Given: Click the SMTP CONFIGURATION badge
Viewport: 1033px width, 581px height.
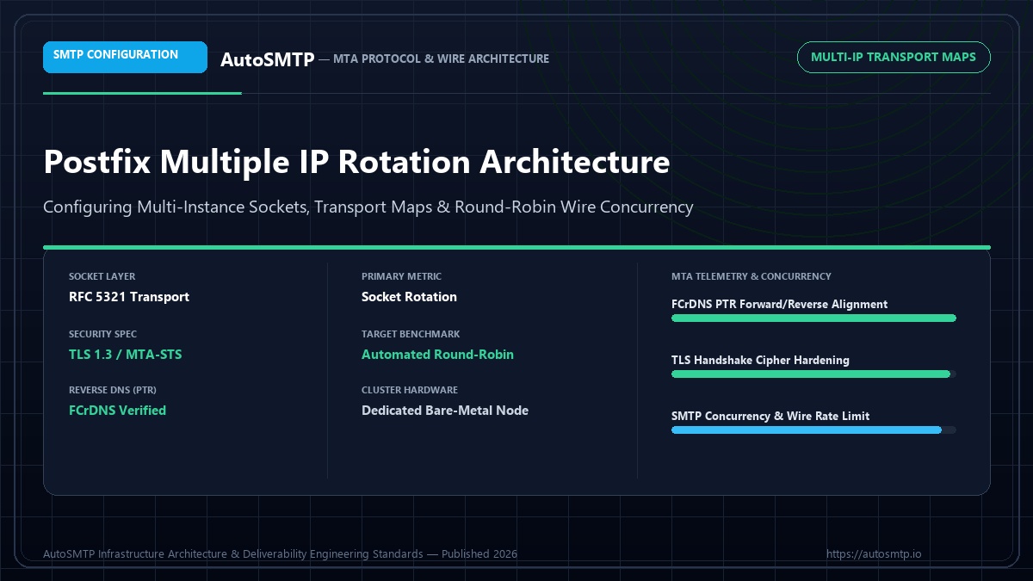Looking at the screenshot, I should click(125, 57).
